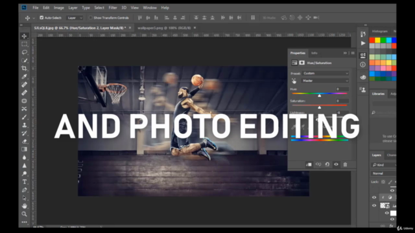Collapse the Properties panel with double arrows
Image resolution: width=415 pixels, height=233 pixels.
345,53
